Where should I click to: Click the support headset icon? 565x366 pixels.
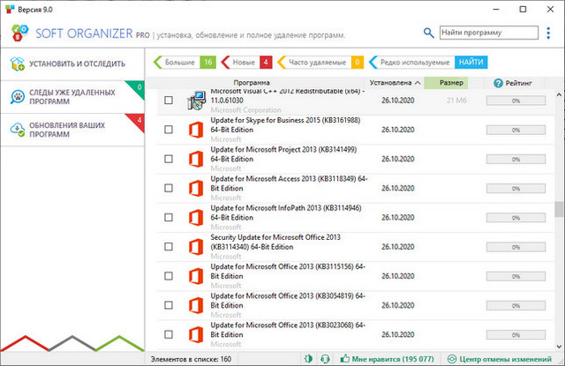[x=326, y=359]
